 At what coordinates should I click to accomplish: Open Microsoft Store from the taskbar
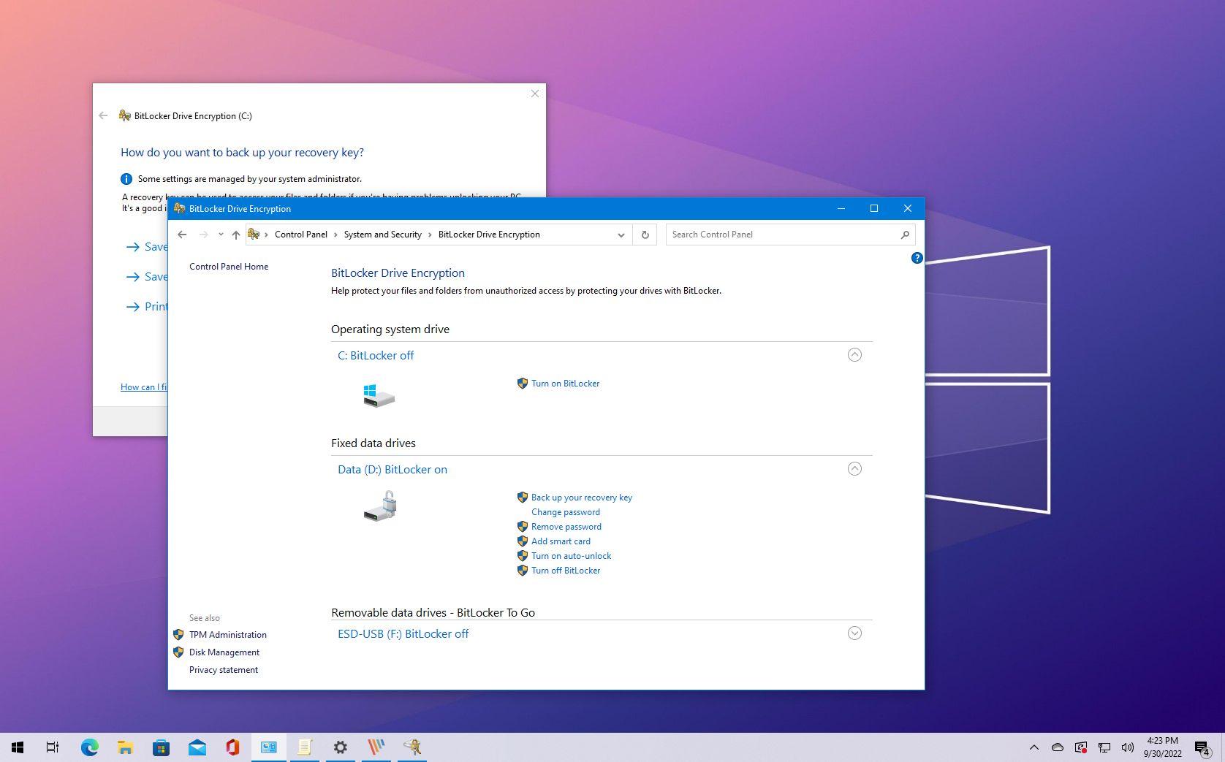(161, 747)
